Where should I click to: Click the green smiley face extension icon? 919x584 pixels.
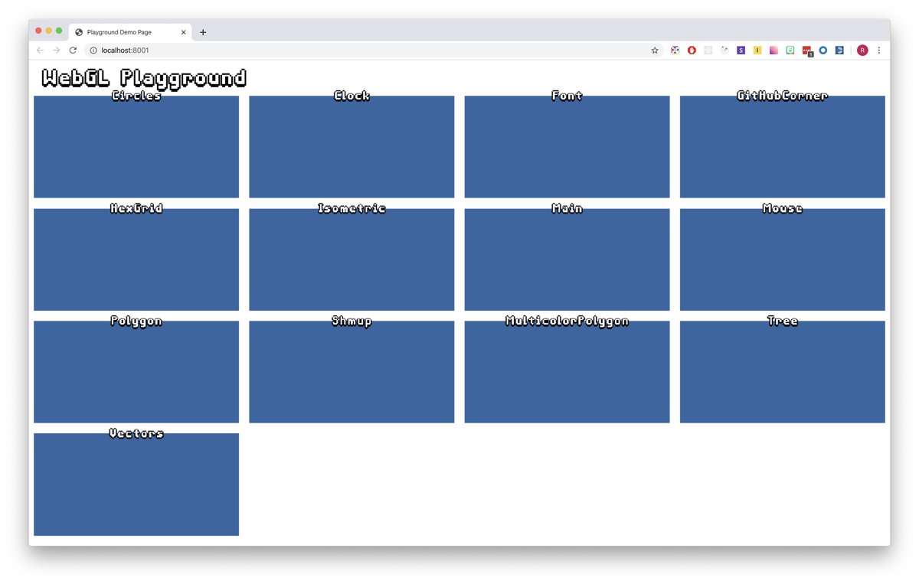coord(790,51)
